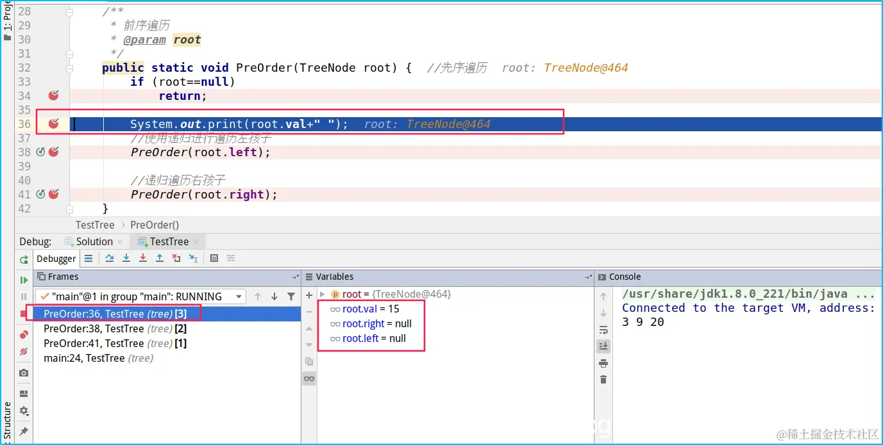
Task: Print the console output
Action: [x=603, y=363]
